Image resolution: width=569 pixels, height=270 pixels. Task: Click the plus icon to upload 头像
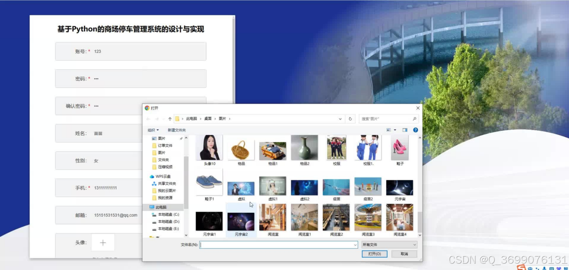pyautogui.click(x=103, y=242)
